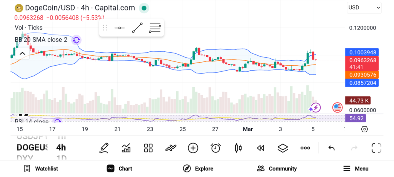Open the layout grid icon
The width and height of the screenshot is (394, 177).
pos(148,148)
